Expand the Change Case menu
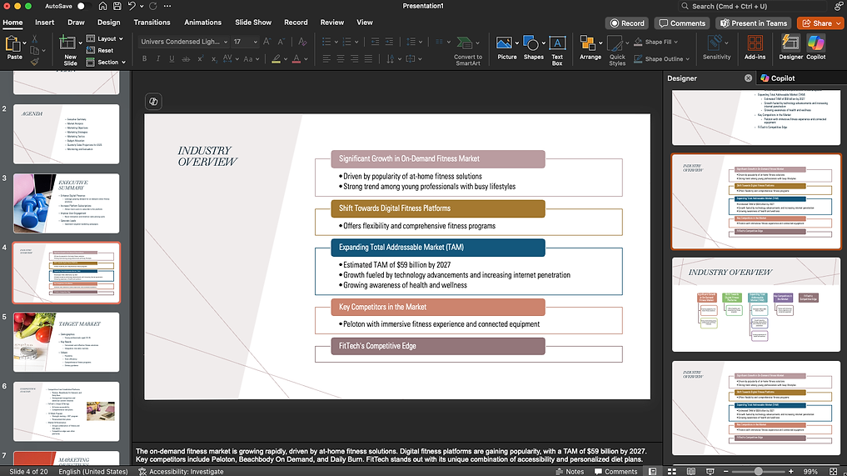The height and width of the screenshot is (476, 847). tap(252, 58)
